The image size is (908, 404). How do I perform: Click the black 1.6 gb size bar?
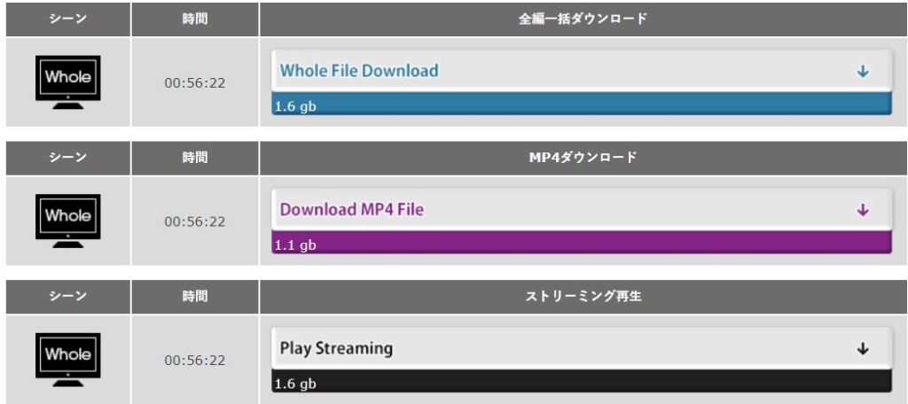point(581,383)
